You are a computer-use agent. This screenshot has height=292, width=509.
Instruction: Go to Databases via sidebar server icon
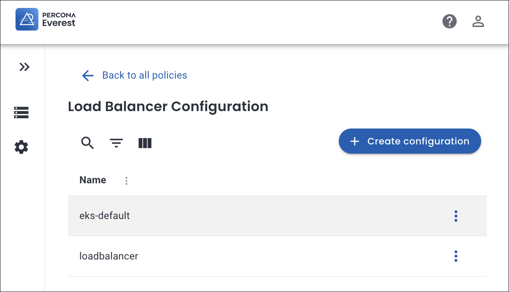tap(21, 113)
